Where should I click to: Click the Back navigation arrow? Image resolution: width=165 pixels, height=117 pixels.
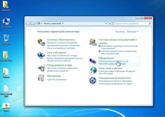[x=28, y=24]
